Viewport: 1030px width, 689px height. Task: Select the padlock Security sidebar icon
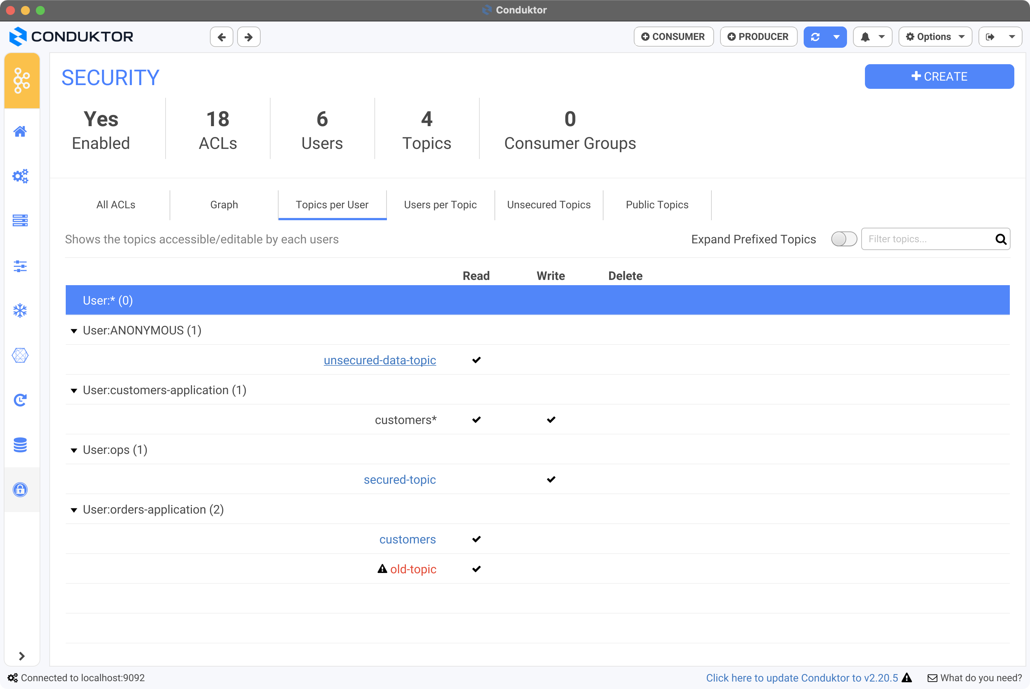pos(20,490)
